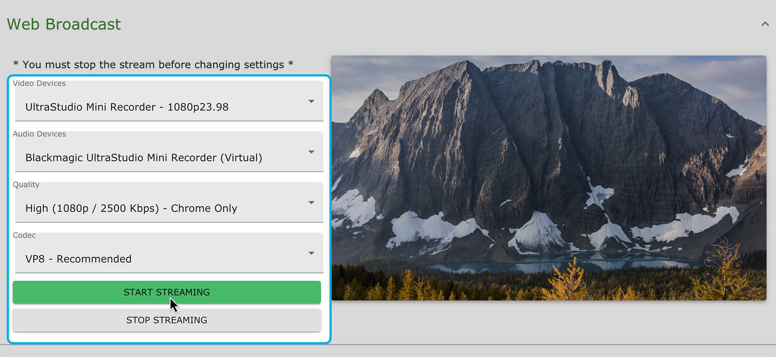Click the Video Devices label

coord(39,83)
